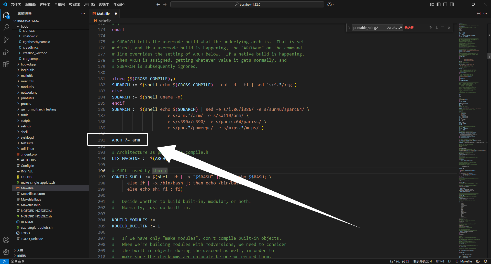
Task: Open the Explorer view in activity bar
Action: pyautogui.click(x=6, y=15)
